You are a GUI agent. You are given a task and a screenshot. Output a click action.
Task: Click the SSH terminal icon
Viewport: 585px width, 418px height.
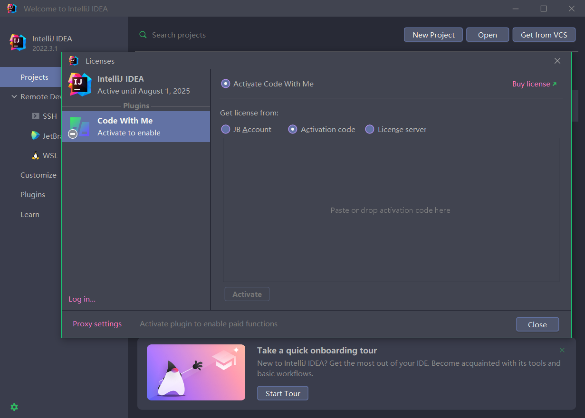tap(36, 116)
